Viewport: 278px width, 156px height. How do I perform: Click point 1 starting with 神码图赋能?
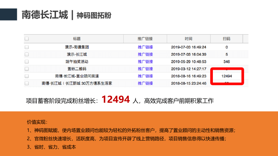pyautogui.click(x=131, y=130)
